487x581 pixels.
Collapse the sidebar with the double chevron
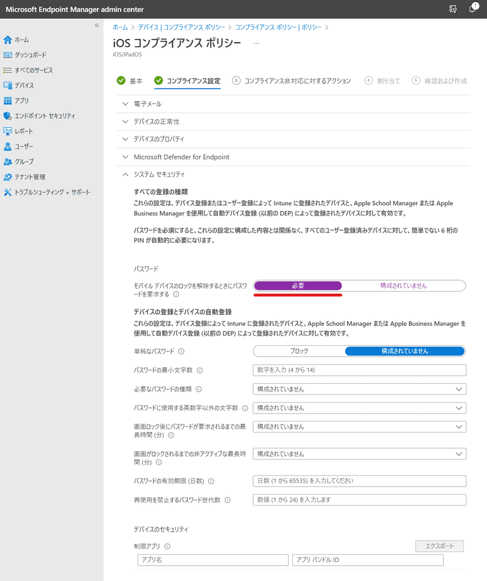96,26
